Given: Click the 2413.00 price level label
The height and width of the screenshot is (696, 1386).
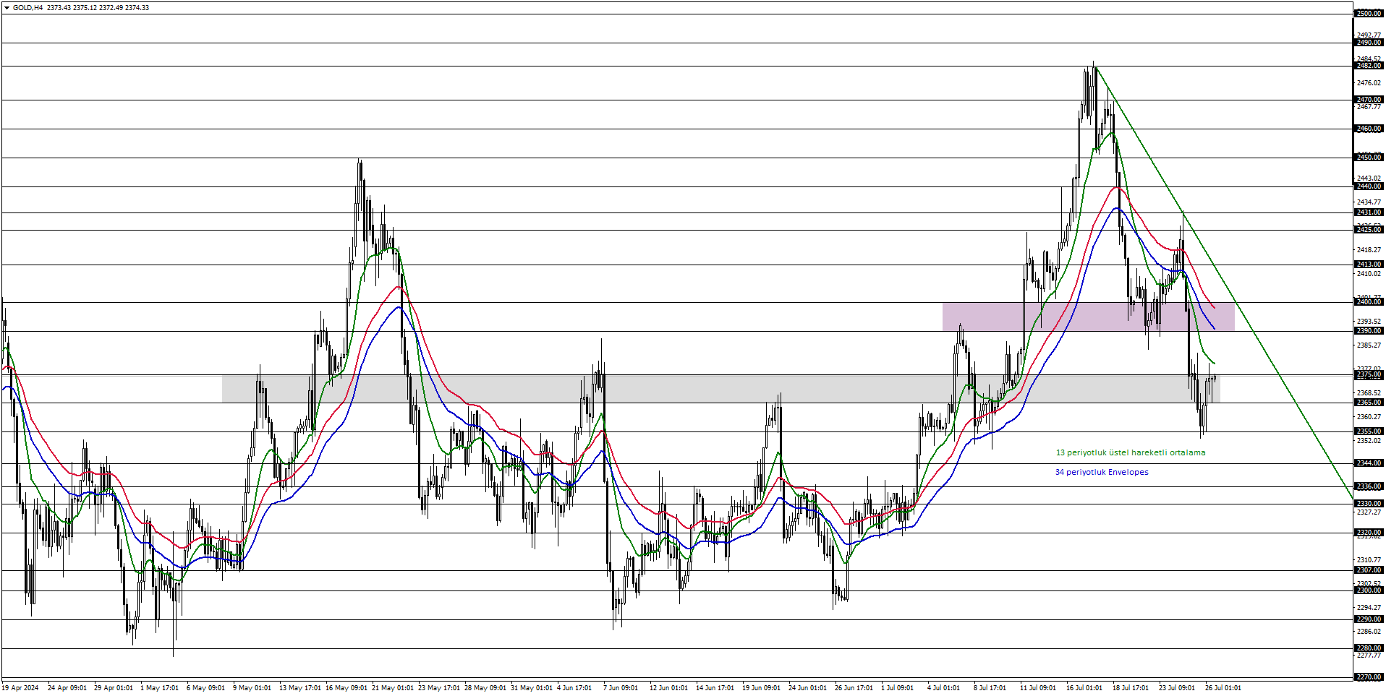Looking at the screenshot, I should [x=1369, y=265].
